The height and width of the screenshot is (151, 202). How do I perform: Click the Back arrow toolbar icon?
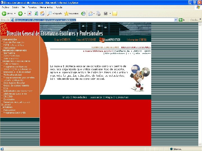click(4, 13)
